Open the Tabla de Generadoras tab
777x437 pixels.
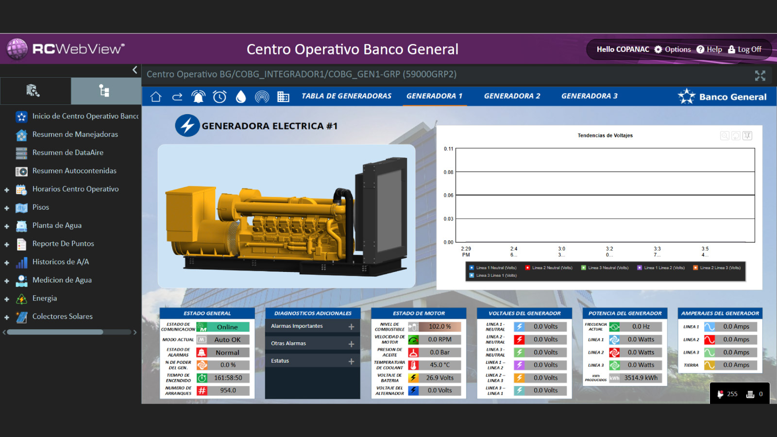(x=346, y=96)
